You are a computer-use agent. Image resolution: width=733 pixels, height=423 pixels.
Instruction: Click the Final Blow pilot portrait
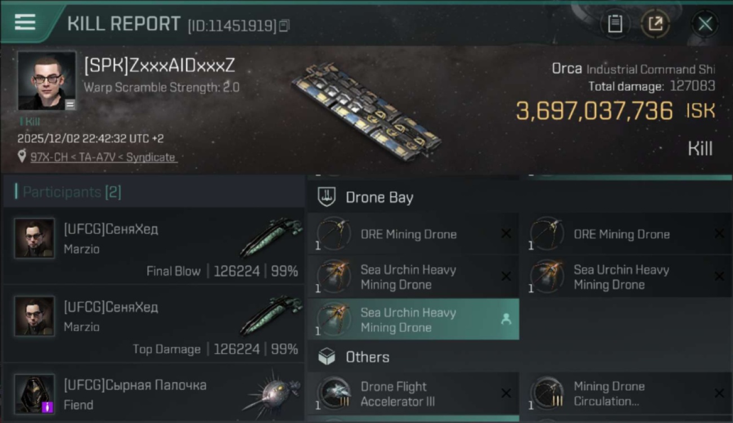coord(34,239)
